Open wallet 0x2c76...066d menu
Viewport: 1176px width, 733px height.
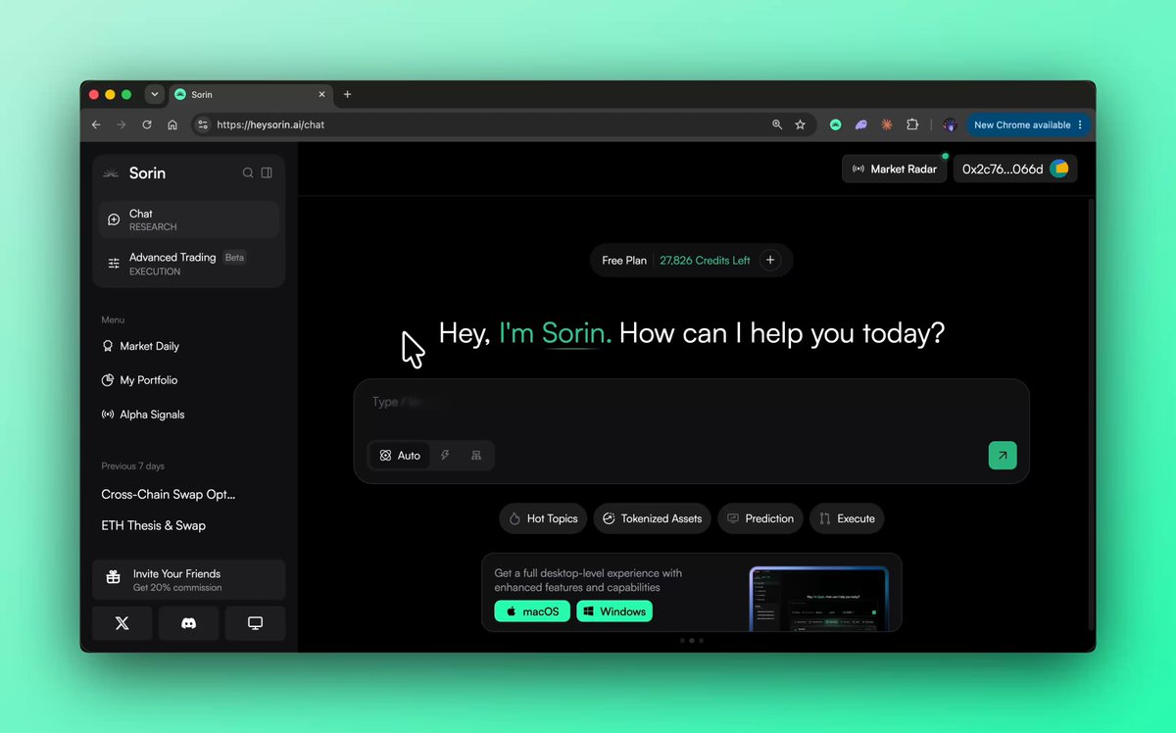(1015, 169)
